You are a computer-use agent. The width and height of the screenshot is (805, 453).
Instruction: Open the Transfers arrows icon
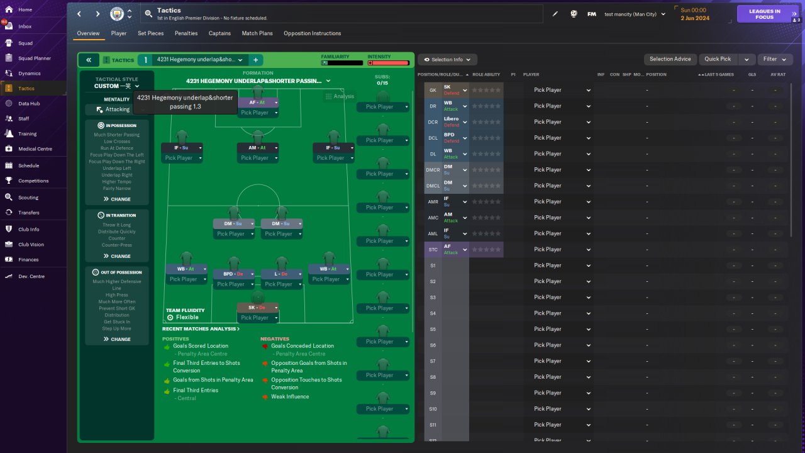coord(9,212)
